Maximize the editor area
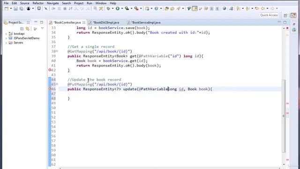 tap(285, 23)
